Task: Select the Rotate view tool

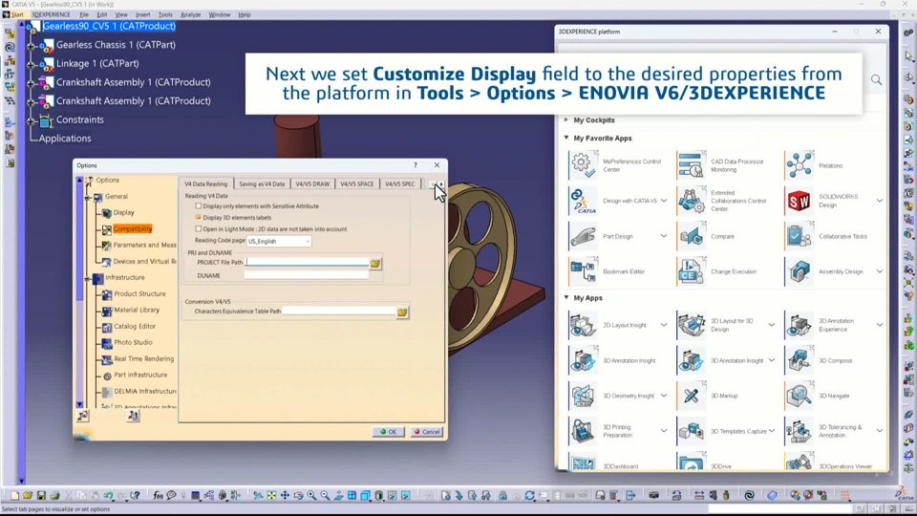Action: point(298,496)
